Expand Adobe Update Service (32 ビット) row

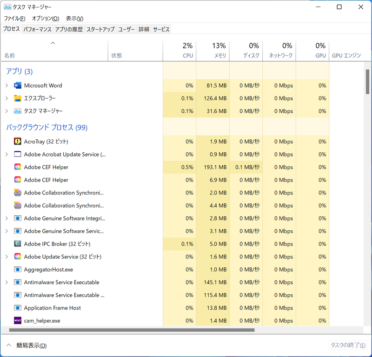coord(7,257)
